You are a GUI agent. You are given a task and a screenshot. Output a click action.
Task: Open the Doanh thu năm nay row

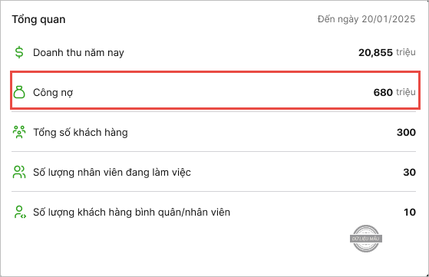point(213,52)
